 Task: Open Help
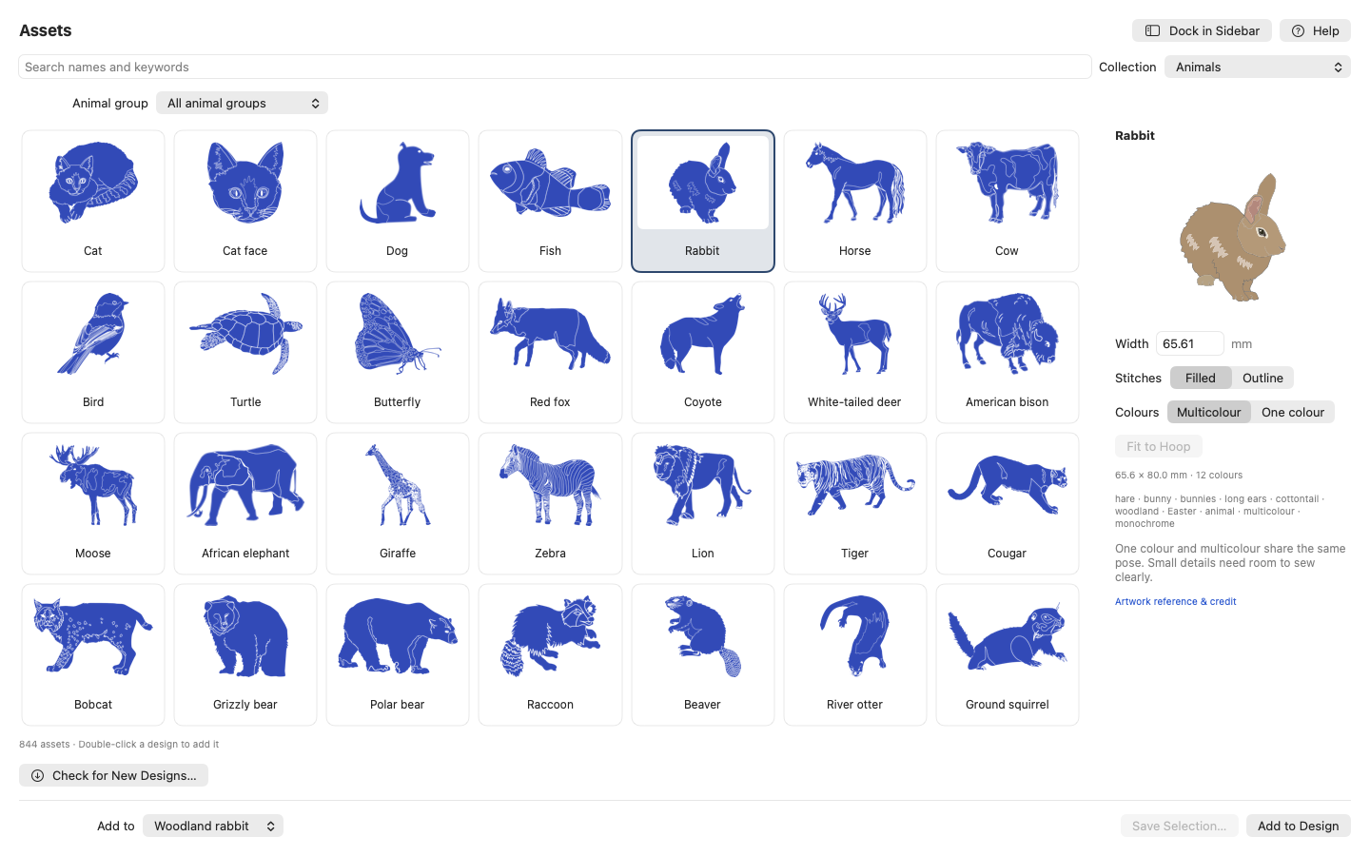1315,30
